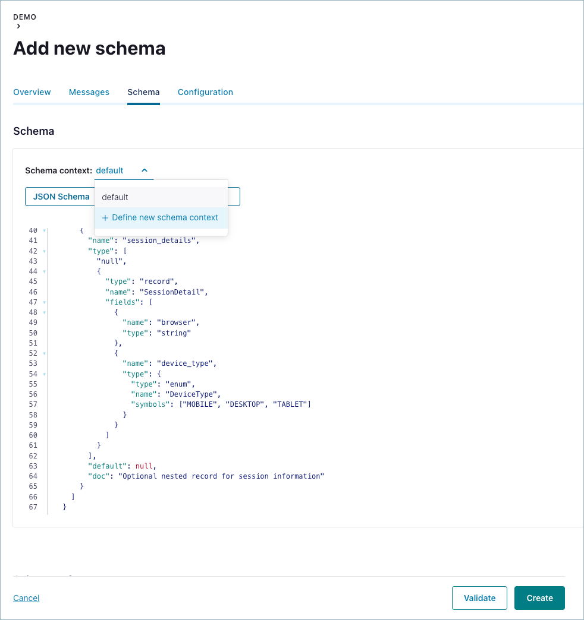The width and height of the screenshot is (584, 620).
Task: Collapse the browser field object at line 48
Action: pos(45,312)
